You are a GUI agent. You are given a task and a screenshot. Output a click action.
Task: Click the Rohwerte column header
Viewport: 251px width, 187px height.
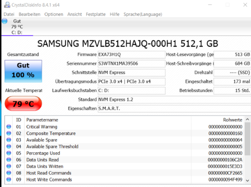click(x=233, y=120)
